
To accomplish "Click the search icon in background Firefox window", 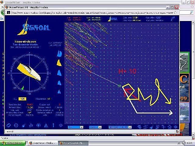I will coord(192,12).
